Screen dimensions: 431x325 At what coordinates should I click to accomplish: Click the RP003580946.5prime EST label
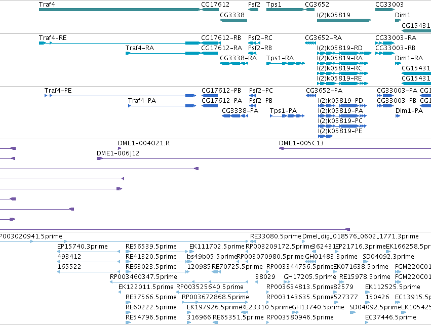300,317
